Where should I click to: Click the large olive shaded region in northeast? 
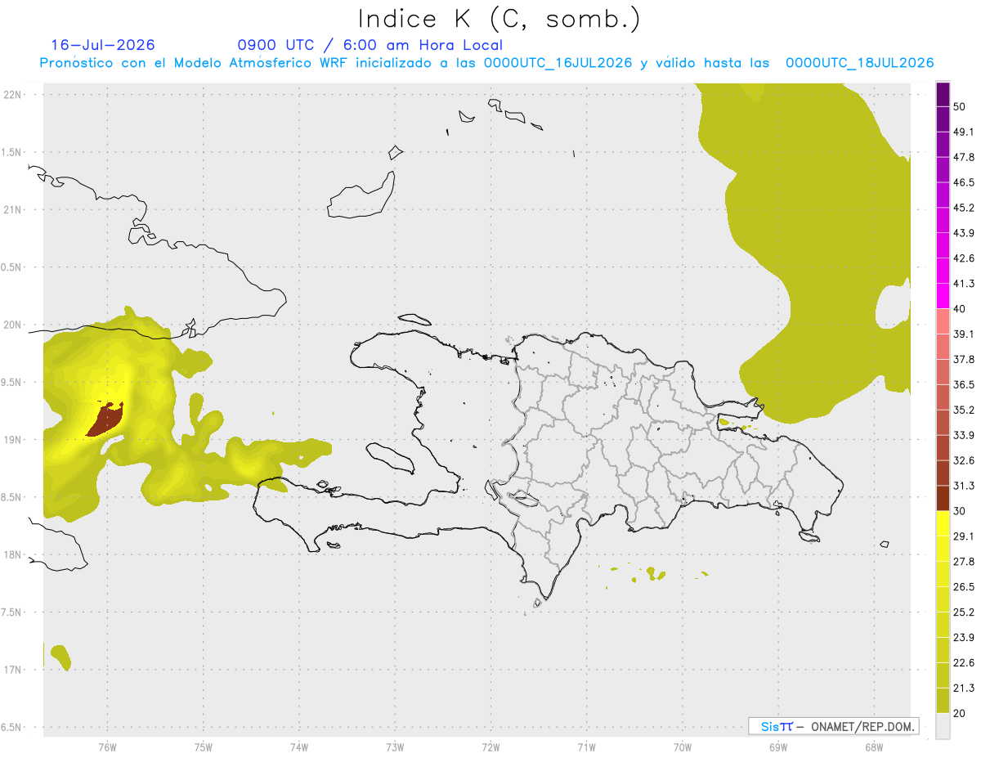click(x=817, y=245)
